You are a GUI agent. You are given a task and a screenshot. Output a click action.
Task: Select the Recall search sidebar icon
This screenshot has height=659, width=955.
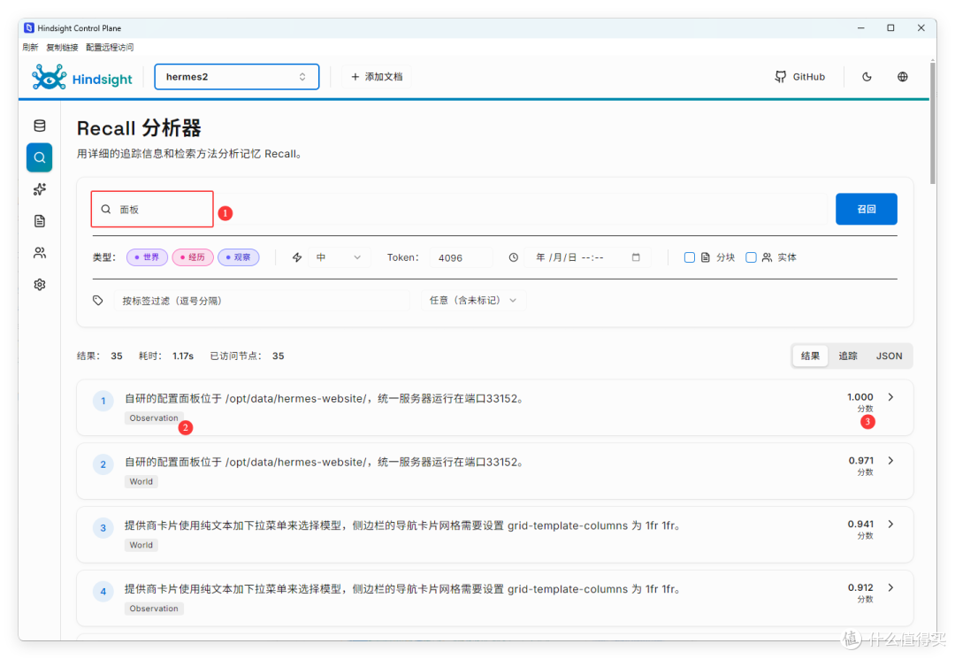[x=40, y=157]
